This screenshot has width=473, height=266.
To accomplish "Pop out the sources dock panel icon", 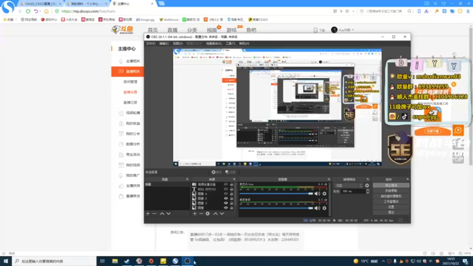I will (x=234, y=180).
